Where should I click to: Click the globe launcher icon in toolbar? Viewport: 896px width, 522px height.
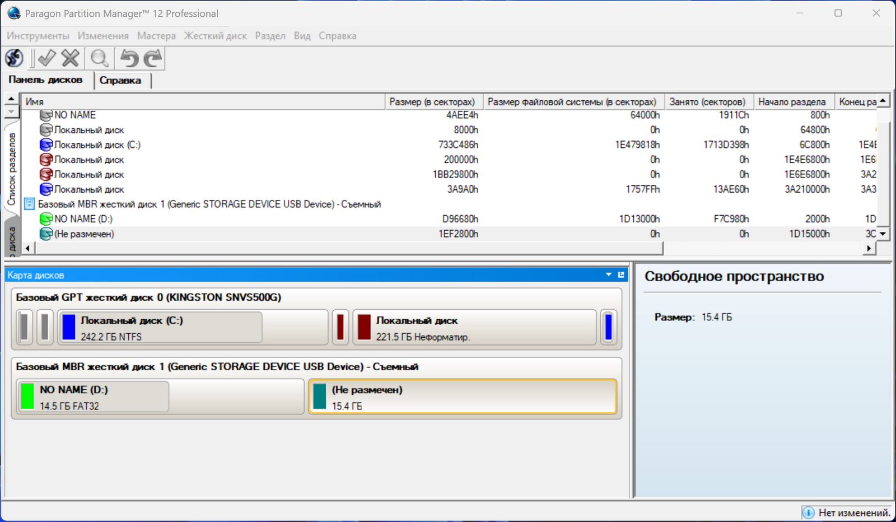[x=15, y=58]
